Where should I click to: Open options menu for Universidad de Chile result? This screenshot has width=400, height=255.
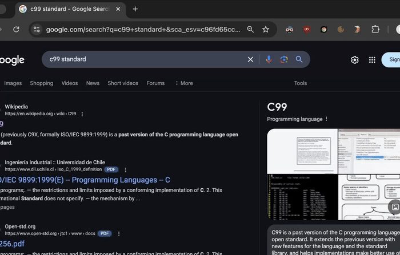coord(126,169)
